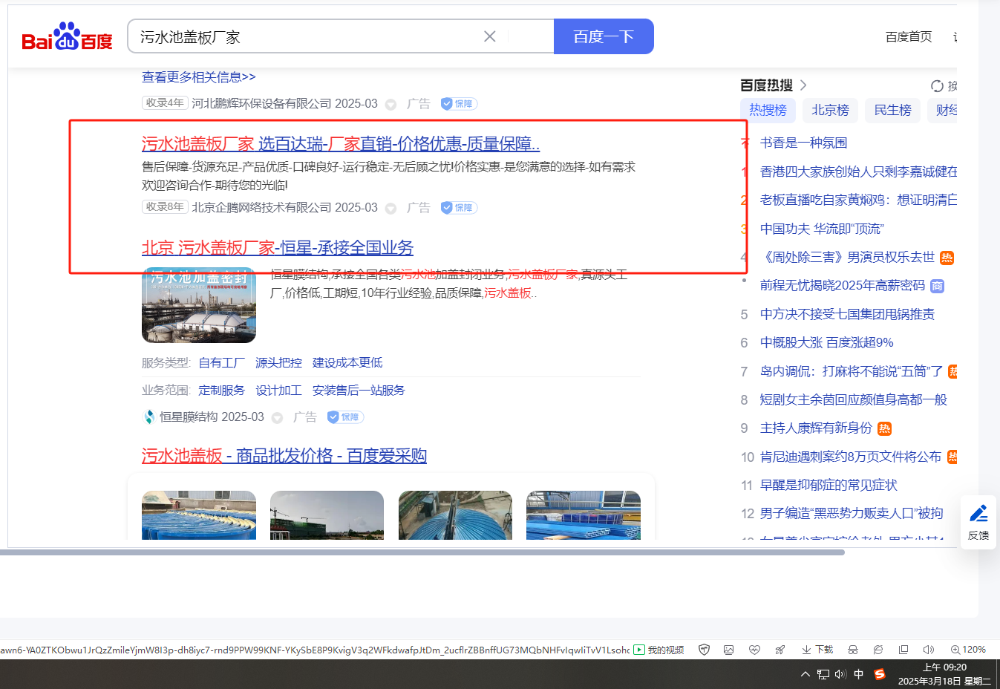Expand dropdown arrow next to 北京企腾网络技术有限公司

tap(390, 209)
